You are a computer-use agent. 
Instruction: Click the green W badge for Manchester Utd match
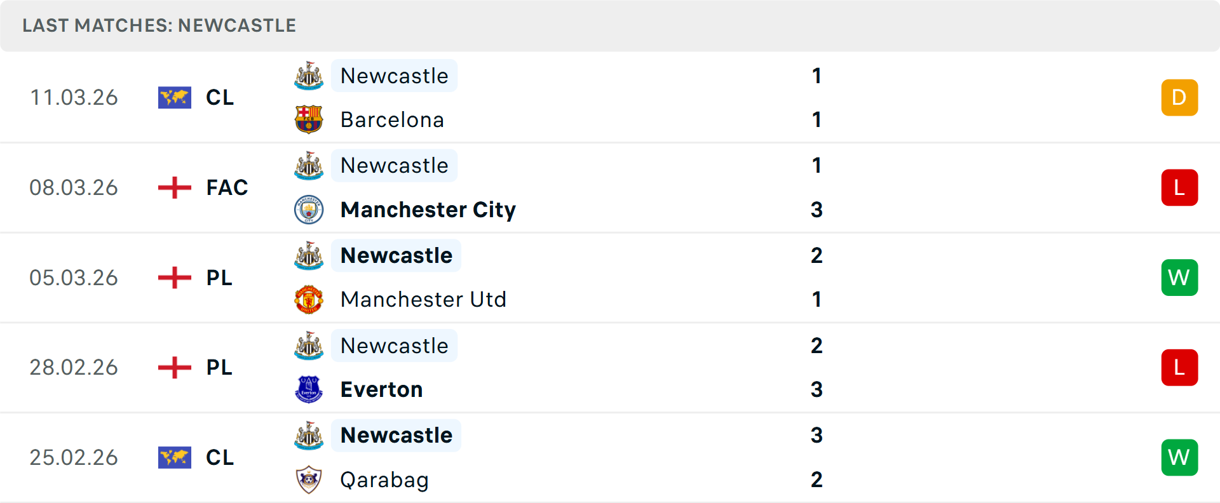pyautogui.click(x=1179, y=278)
